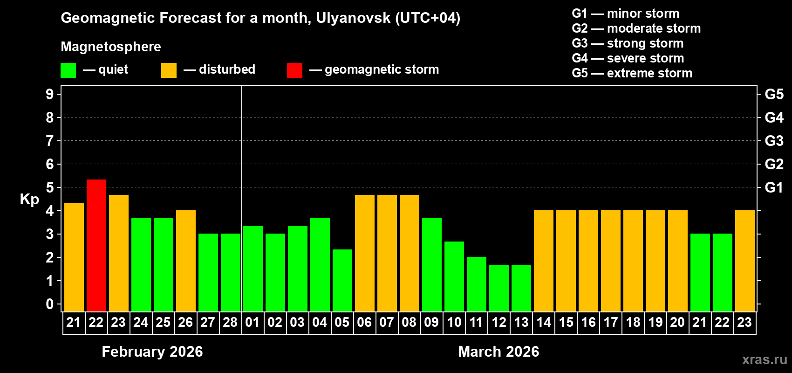Click the G1 right-axis label
Screen dimensions: 792x373
[774, 187]
